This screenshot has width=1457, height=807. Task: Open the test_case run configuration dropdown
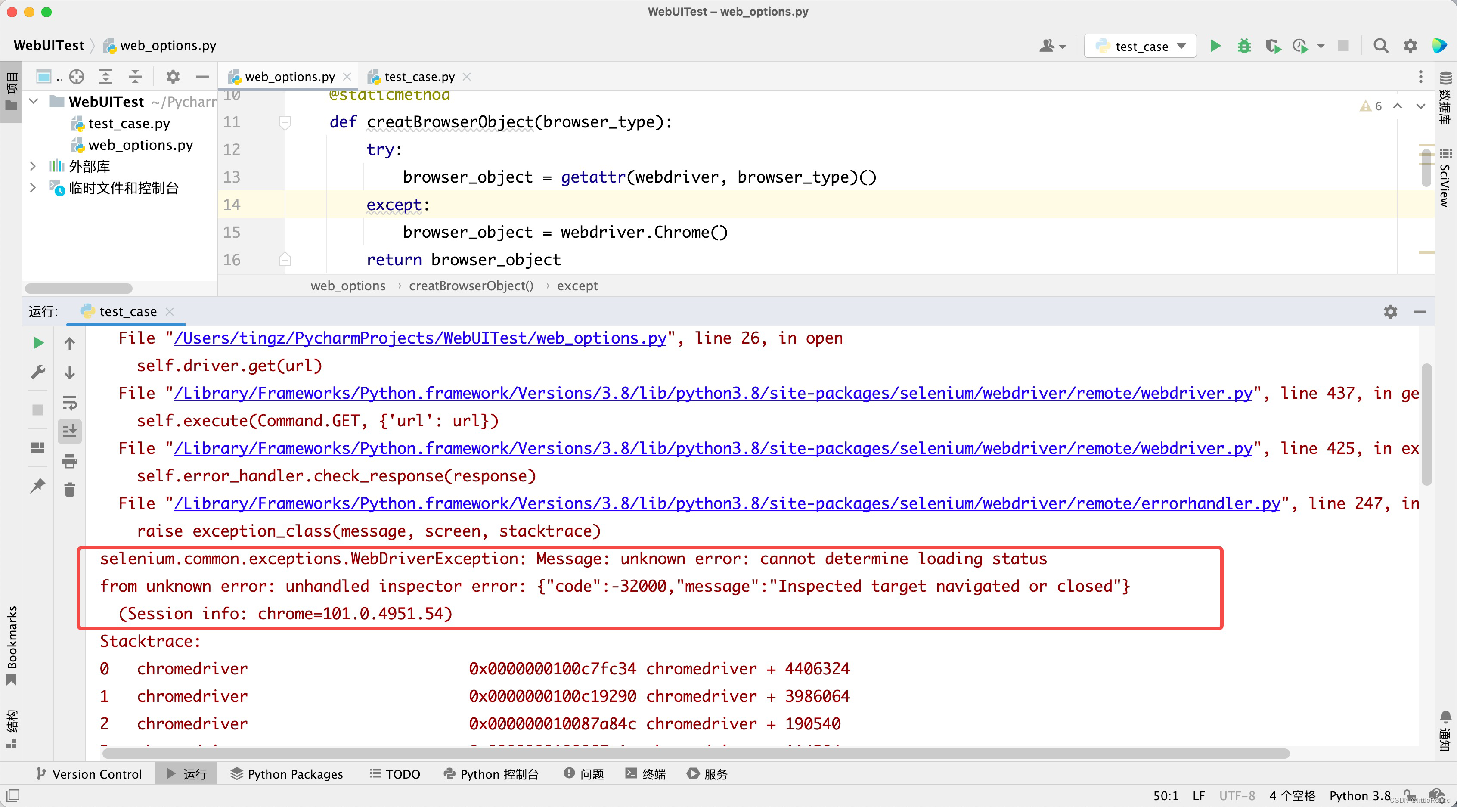tap(1140, 46)
